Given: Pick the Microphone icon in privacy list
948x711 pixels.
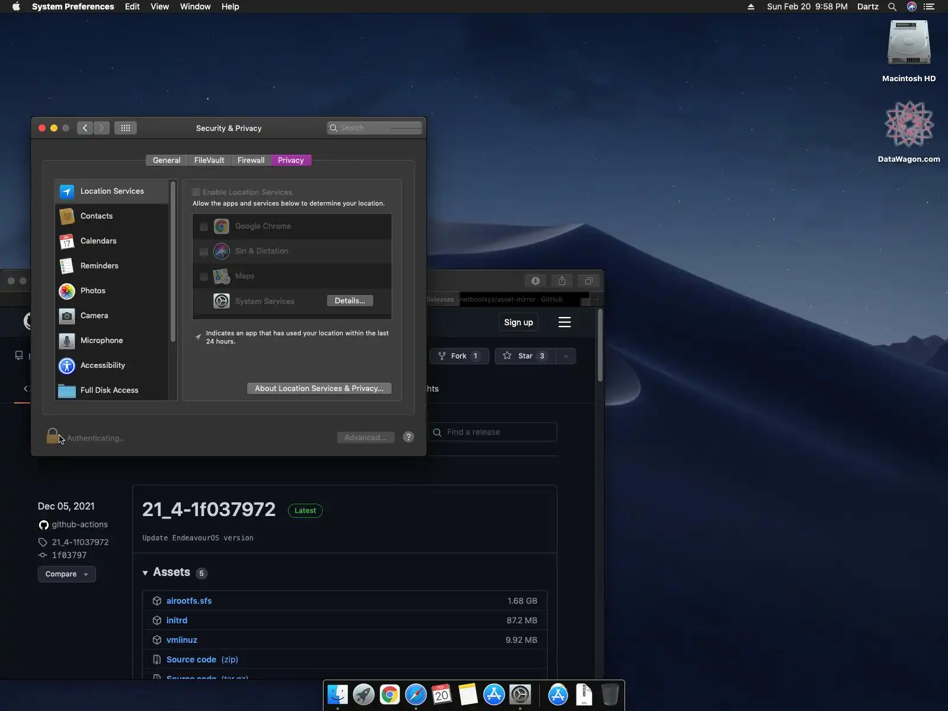Looking at the screenshot, I should coord(67,341).
